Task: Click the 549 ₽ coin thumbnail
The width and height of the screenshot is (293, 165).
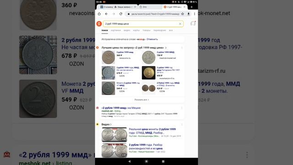Action: coord(109,88)
